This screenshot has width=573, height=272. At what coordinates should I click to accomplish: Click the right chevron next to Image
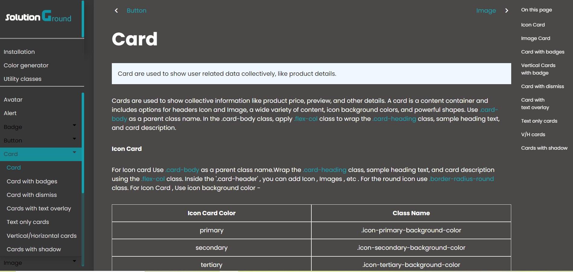507,11
